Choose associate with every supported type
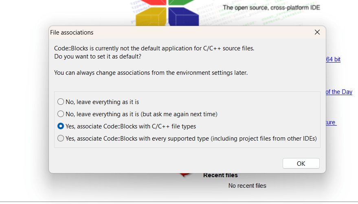Viewport: 358px width, 204px height. [x=61, y=138]
